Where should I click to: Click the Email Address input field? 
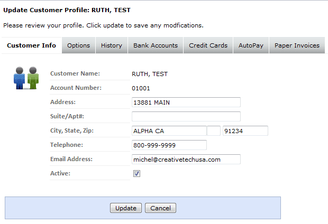(186, 159)
